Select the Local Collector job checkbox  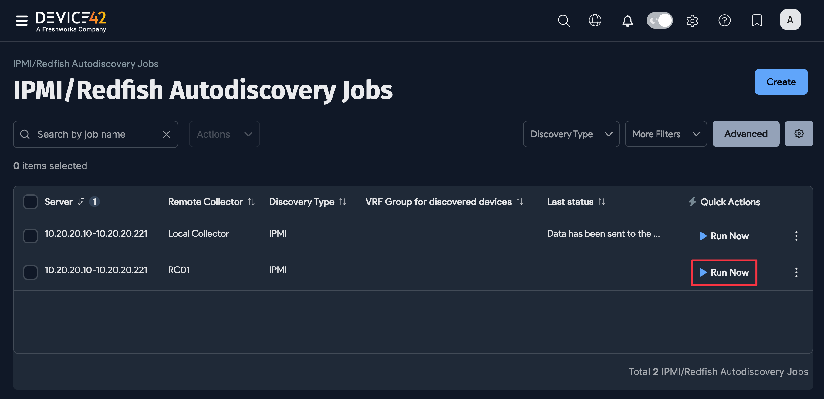(x=30, y=236)
